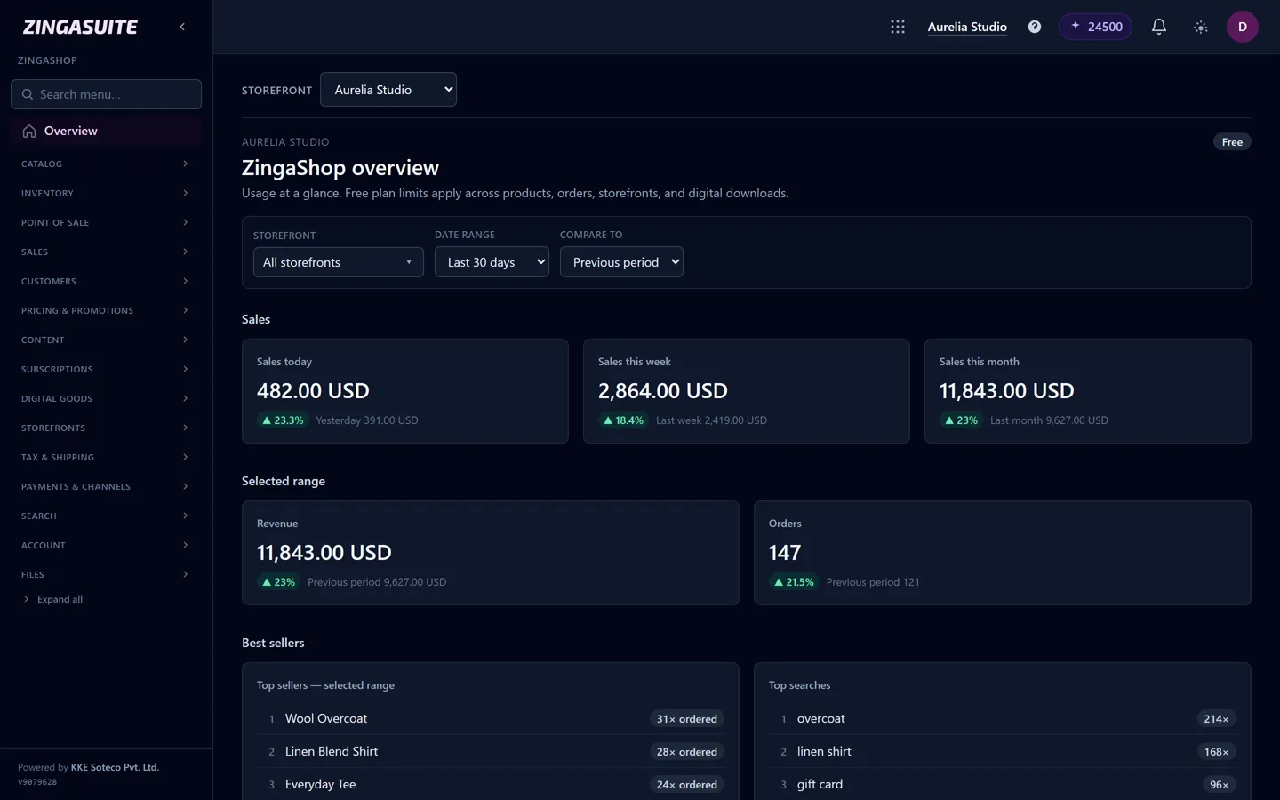Click the magnifier icon in menu search

tap(28, 94)
